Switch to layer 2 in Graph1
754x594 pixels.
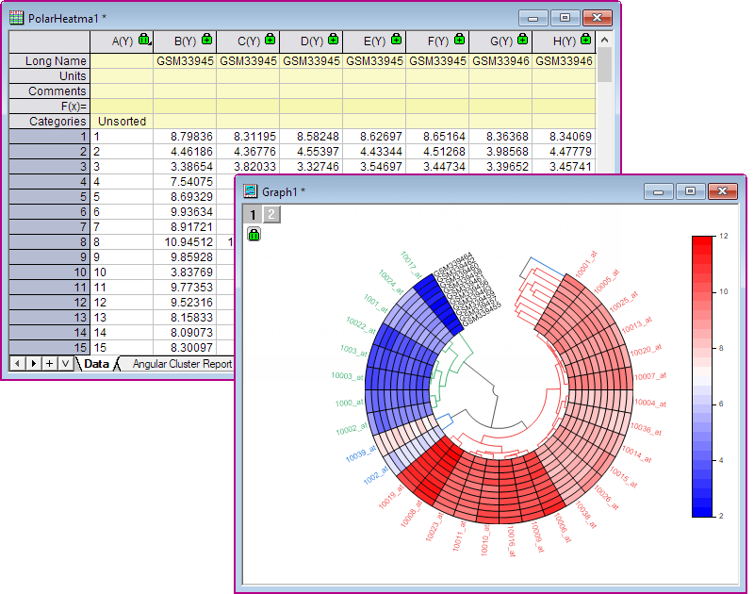pos(270,215)
